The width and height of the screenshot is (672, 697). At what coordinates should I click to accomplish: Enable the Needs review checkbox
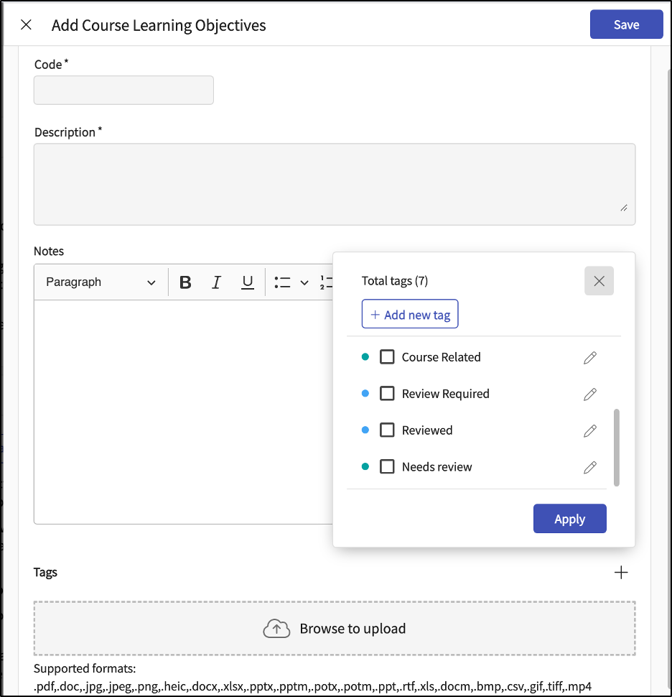tap(387, 467)
